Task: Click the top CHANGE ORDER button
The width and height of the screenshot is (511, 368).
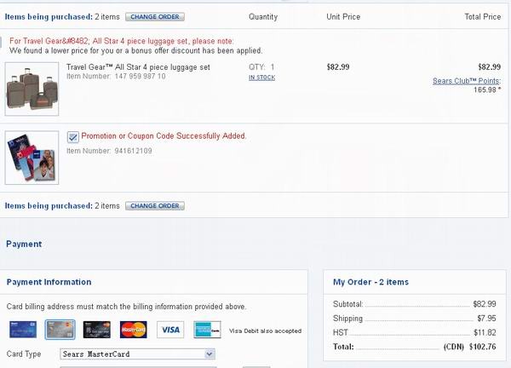Action: pos(155,17)
